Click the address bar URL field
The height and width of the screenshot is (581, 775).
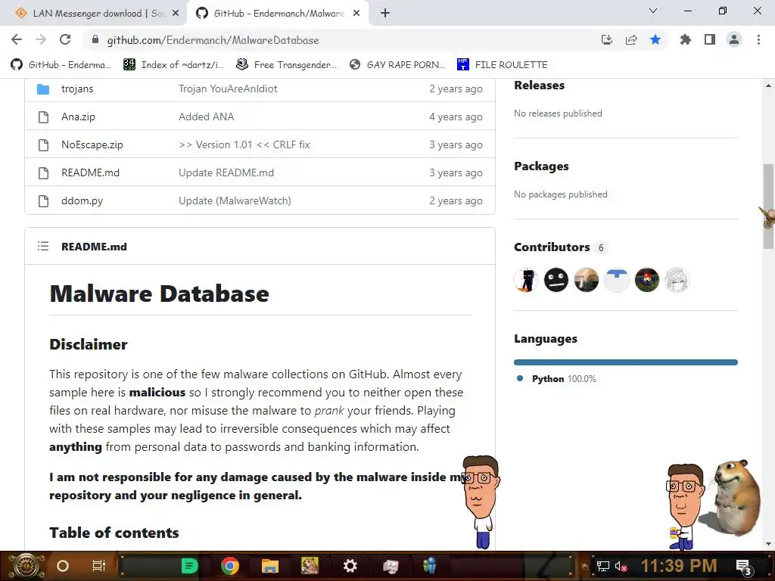[346, 40]
